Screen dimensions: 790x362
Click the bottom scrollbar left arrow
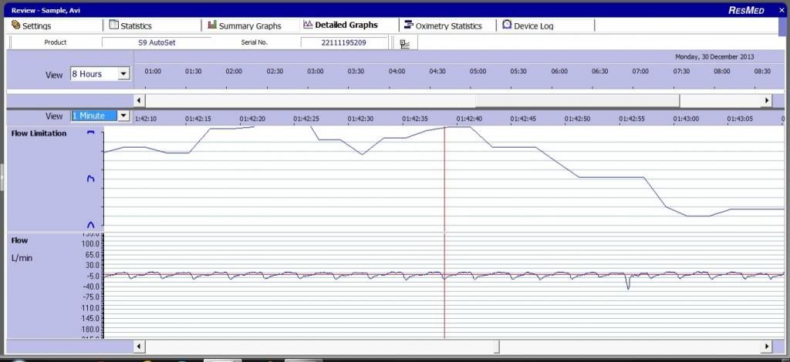coord(139,346)
